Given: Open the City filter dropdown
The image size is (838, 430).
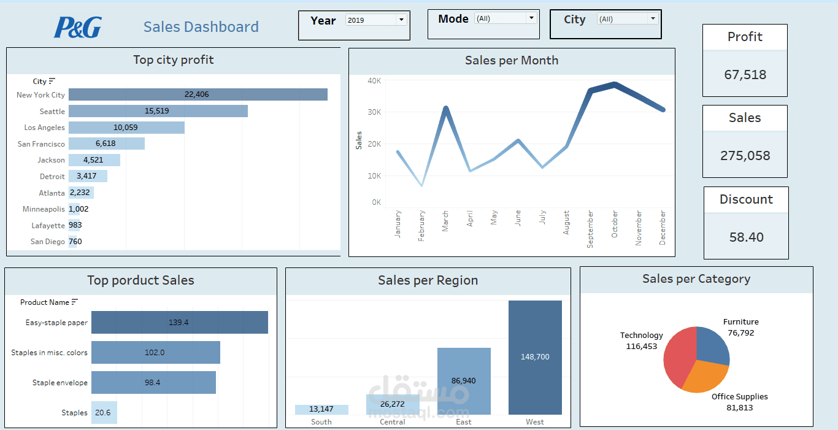Looking at the screenshot, I should (x=628, y=19).
